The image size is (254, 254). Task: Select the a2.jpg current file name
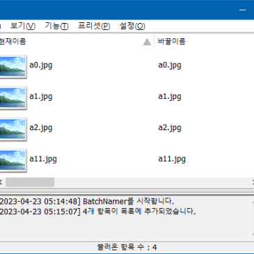click(41, 128)
